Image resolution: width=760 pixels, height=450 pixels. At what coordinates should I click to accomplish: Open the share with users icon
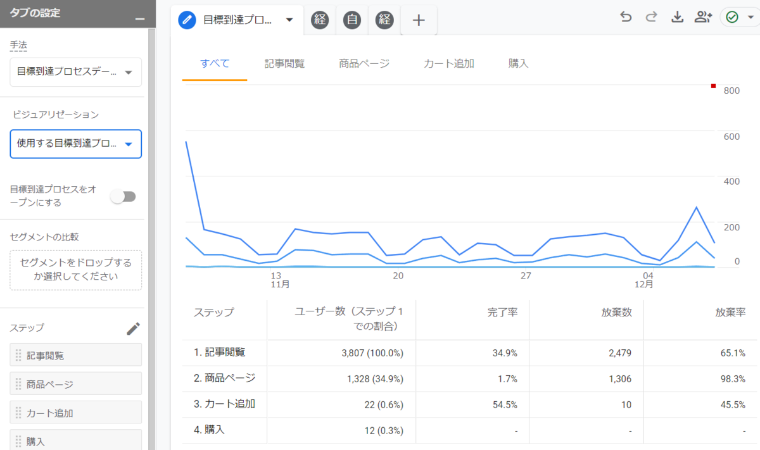(x=703, y=18)
